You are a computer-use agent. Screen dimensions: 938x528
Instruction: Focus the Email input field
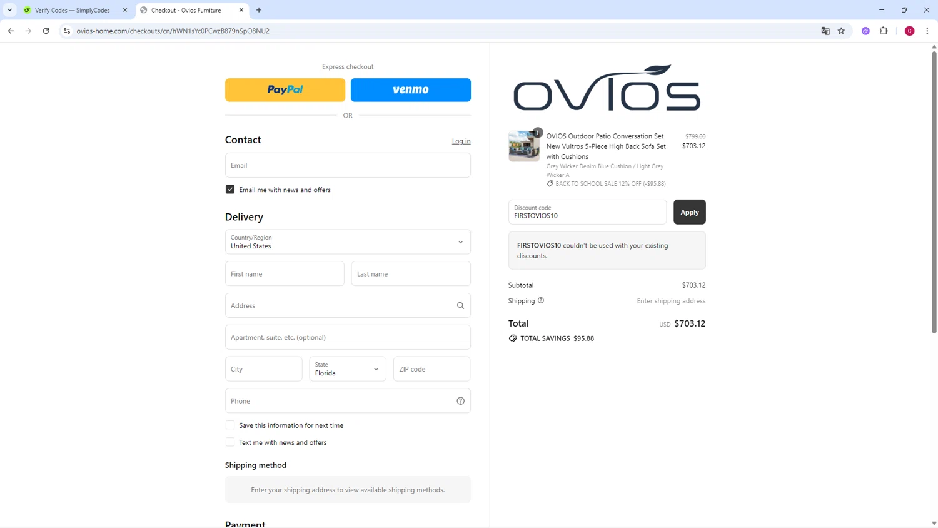click(x=348, y=165)
